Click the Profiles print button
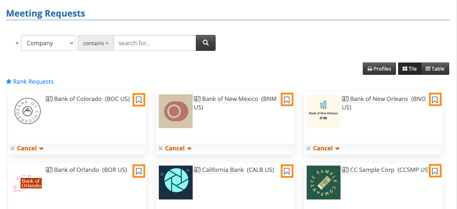The height and width of the screenshot is (209, 457). [379, 69]
